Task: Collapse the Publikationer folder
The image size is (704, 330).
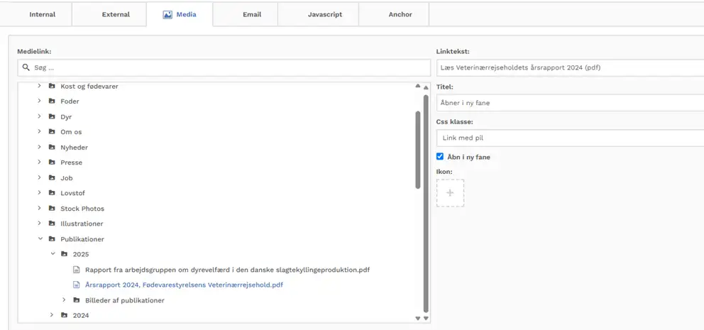Action: coord(40,239)
